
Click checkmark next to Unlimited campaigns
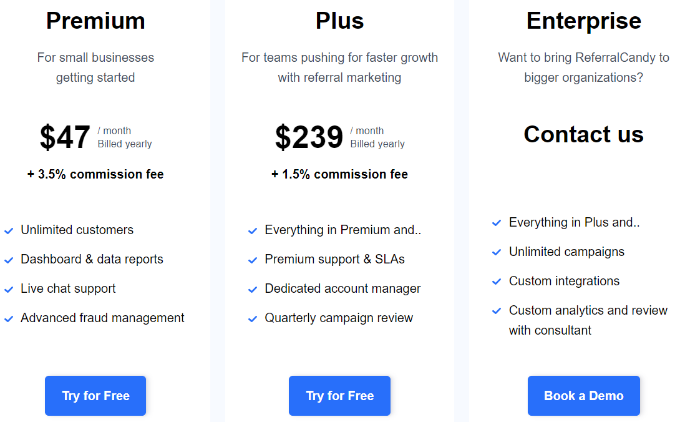click(497, 253)
